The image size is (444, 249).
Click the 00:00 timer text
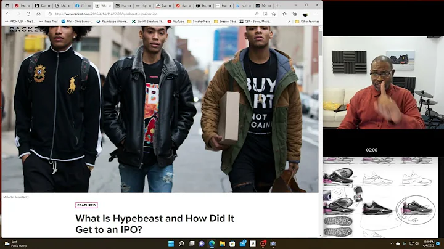tap(371, 150)
